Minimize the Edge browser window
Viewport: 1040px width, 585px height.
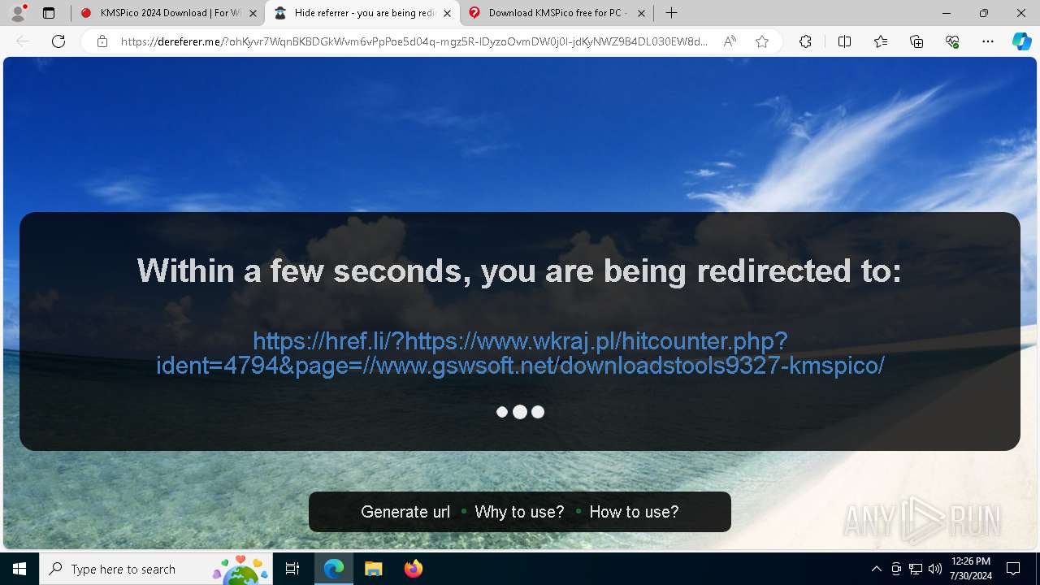click(947, 13)
